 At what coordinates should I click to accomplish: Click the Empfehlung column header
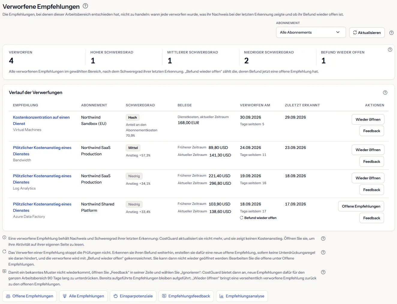26,105
